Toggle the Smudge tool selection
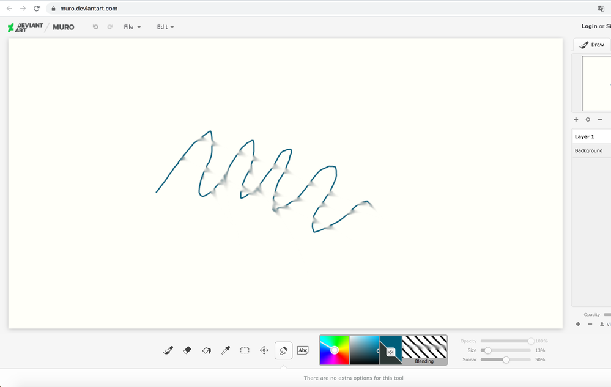The width and height of the screenshot is (611, 387). (283, 350)
